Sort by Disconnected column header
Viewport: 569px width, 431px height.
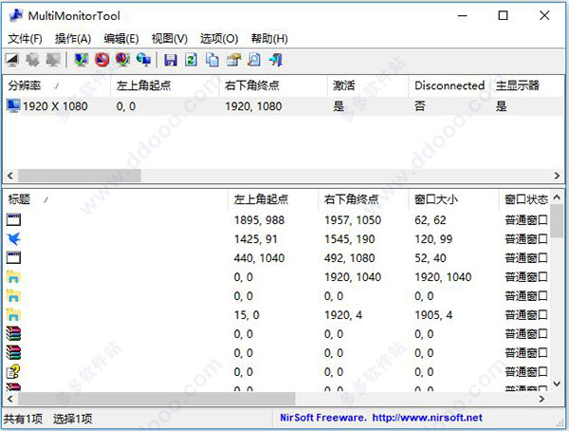[450, 85]
